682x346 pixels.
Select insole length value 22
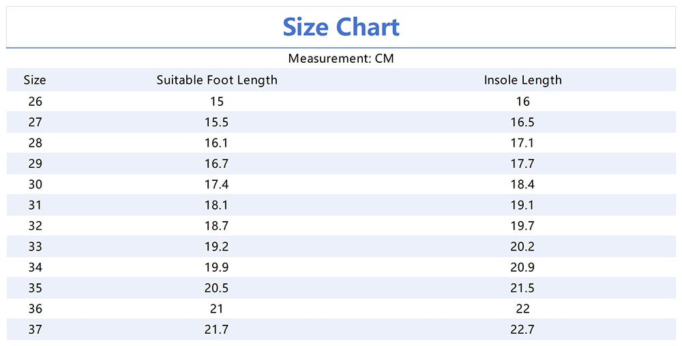click(522, 308)
